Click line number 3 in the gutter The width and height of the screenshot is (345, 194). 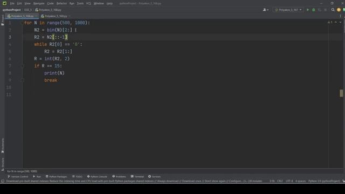pos(10,37)
